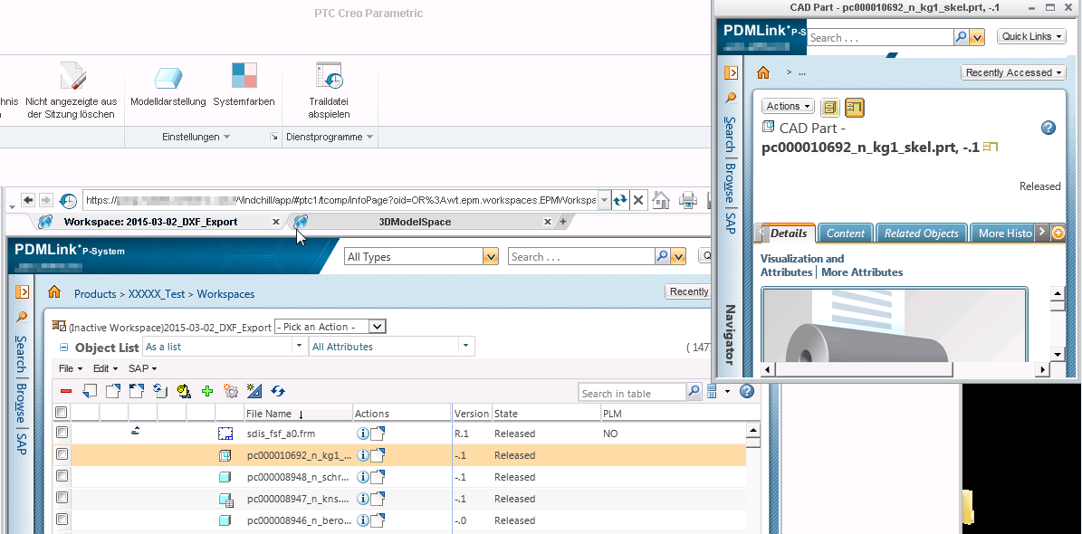Viewport: 1082px width, 534px height.
Task: Open the All Types search dropdown
Action: (x=421, y=257)
